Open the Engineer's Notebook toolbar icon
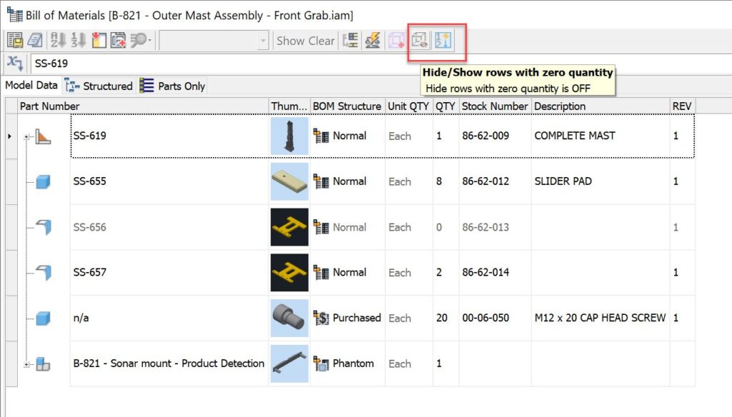 tap(35, 41)
